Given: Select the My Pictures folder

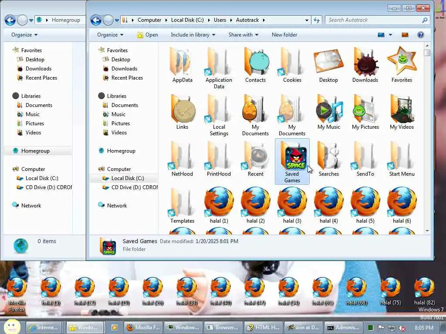Looking at the screenshot, I should 365,112.
